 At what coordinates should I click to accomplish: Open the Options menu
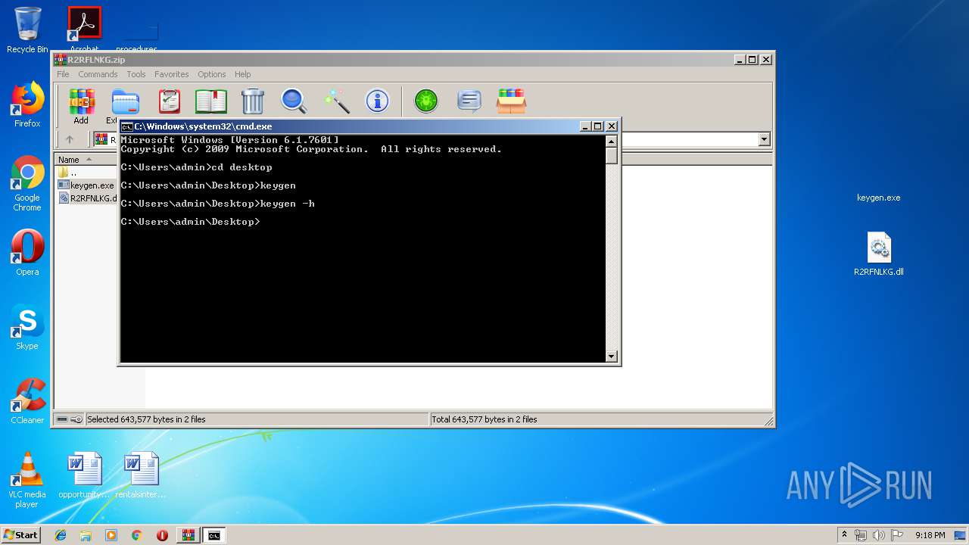point(212,74)
